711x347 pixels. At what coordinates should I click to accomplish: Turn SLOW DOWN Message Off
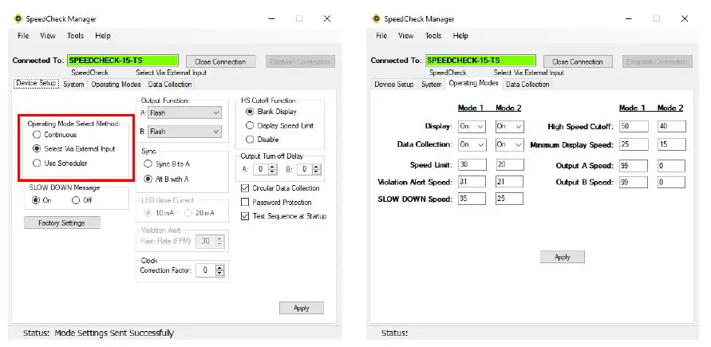[x=76, y=200]
